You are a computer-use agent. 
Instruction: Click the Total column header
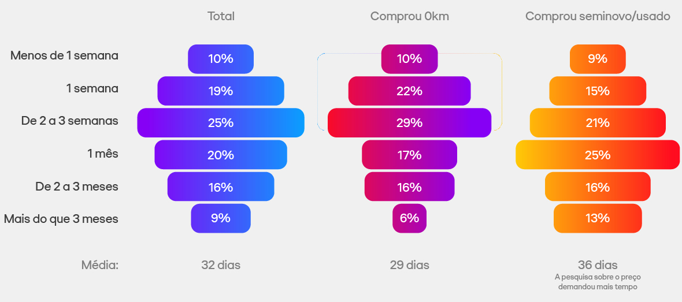click(221, 17)
